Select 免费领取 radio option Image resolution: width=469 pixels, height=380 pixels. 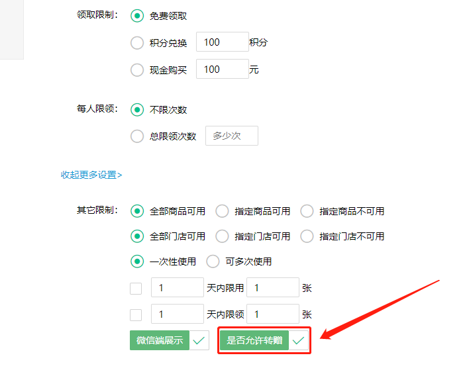tap(137, 16)
